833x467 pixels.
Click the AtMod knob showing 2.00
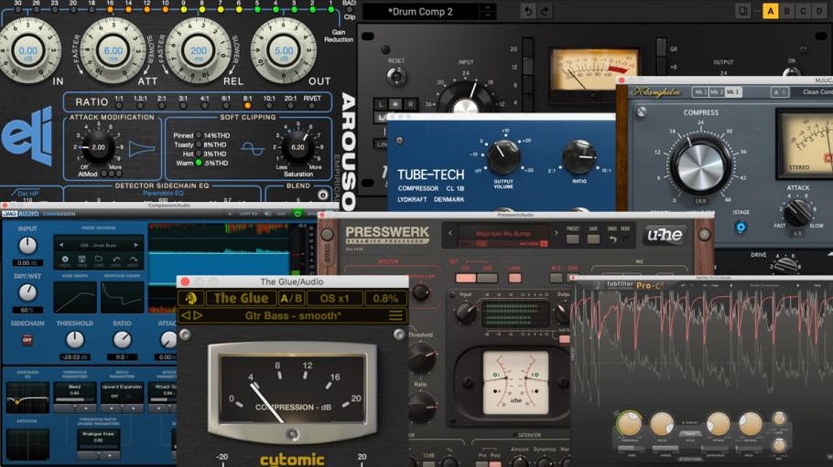pos(98,147)
